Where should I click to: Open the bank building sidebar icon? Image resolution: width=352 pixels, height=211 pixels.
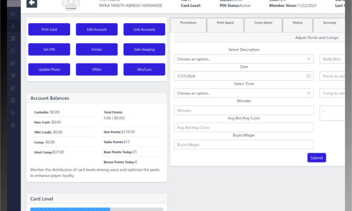click(x=13, y=38)
